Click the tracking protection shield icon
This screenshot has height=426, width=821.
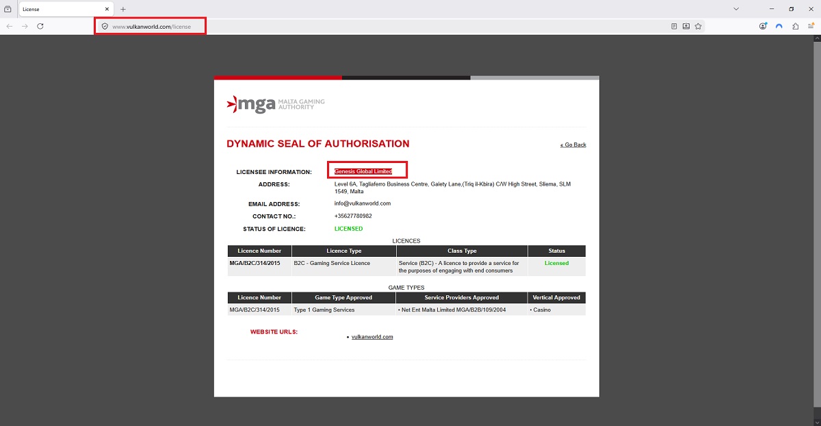pos(105,27)
